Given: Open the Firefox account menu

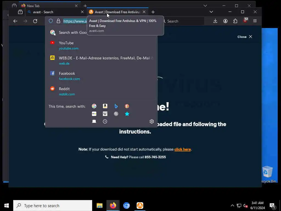Looking at the screenshot, I should point(225,21).
